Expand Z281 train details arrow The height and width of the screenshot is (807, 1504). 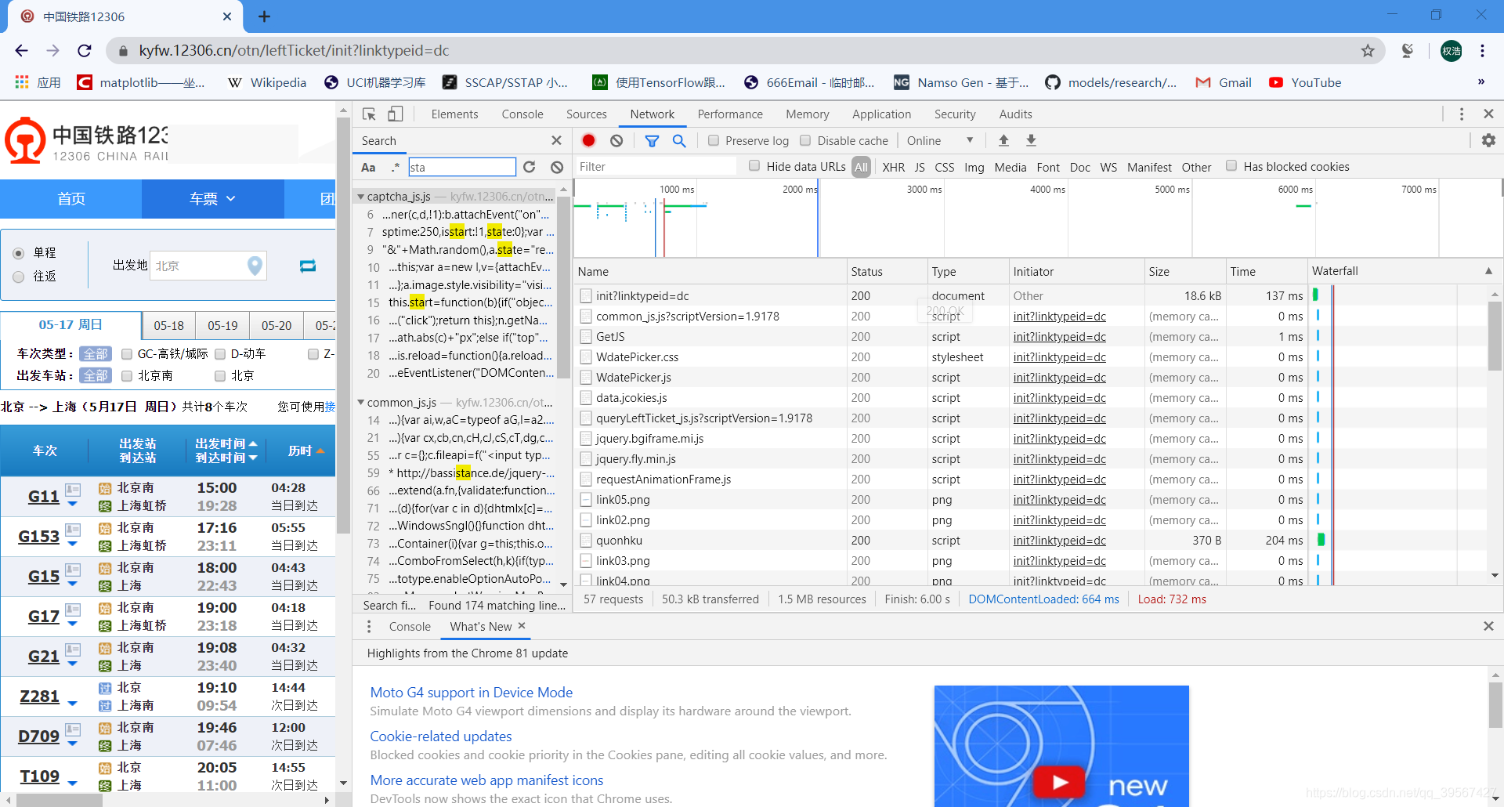[73, 704]
